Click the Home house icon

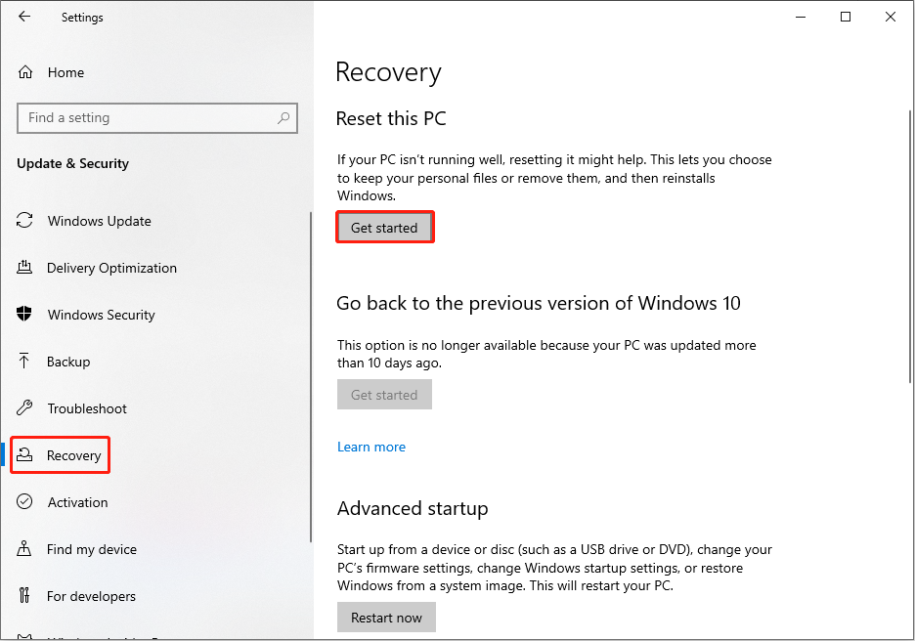tap(26, 72)
